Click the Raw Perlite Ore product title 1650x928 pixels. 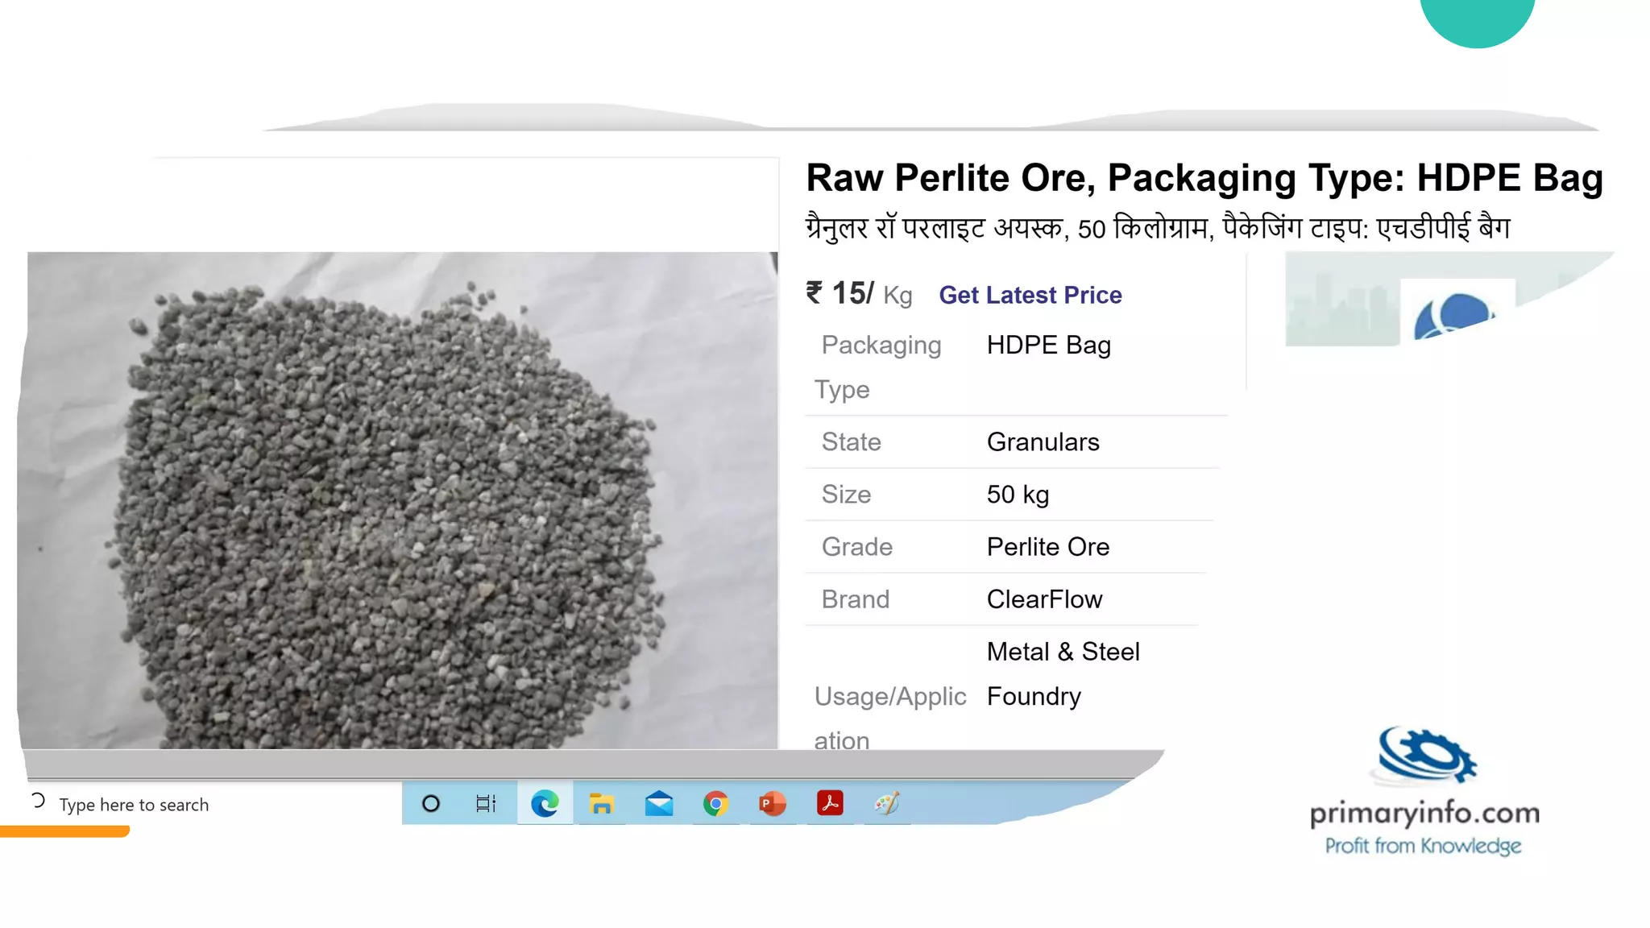coord(1204,178)
